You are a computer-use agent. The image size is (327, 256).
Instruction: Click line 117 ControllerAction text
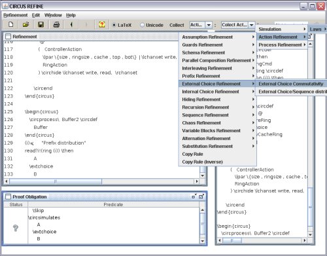click(x=63, y=49)
